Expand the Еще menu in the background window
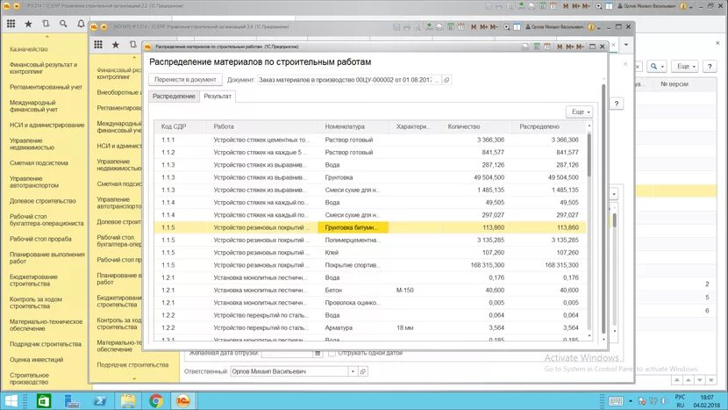 click(685, 67)
